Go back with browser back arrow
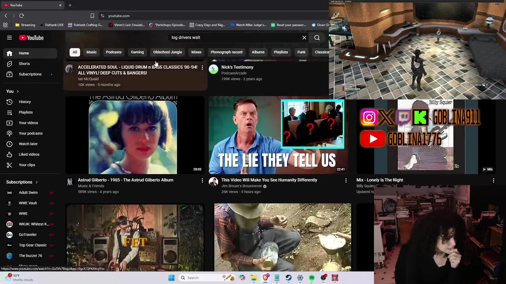The height and width of the screenshot is (284, 506). coord(6,16)
